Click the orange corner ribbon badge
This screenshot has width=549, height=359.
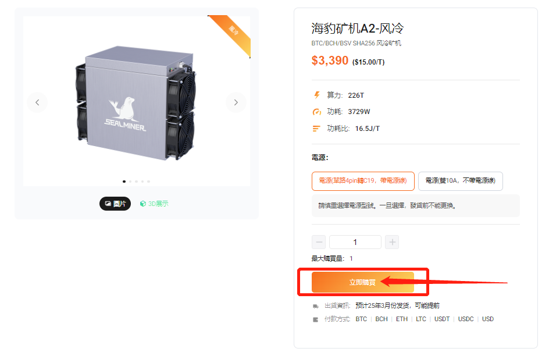pos(231,33)
